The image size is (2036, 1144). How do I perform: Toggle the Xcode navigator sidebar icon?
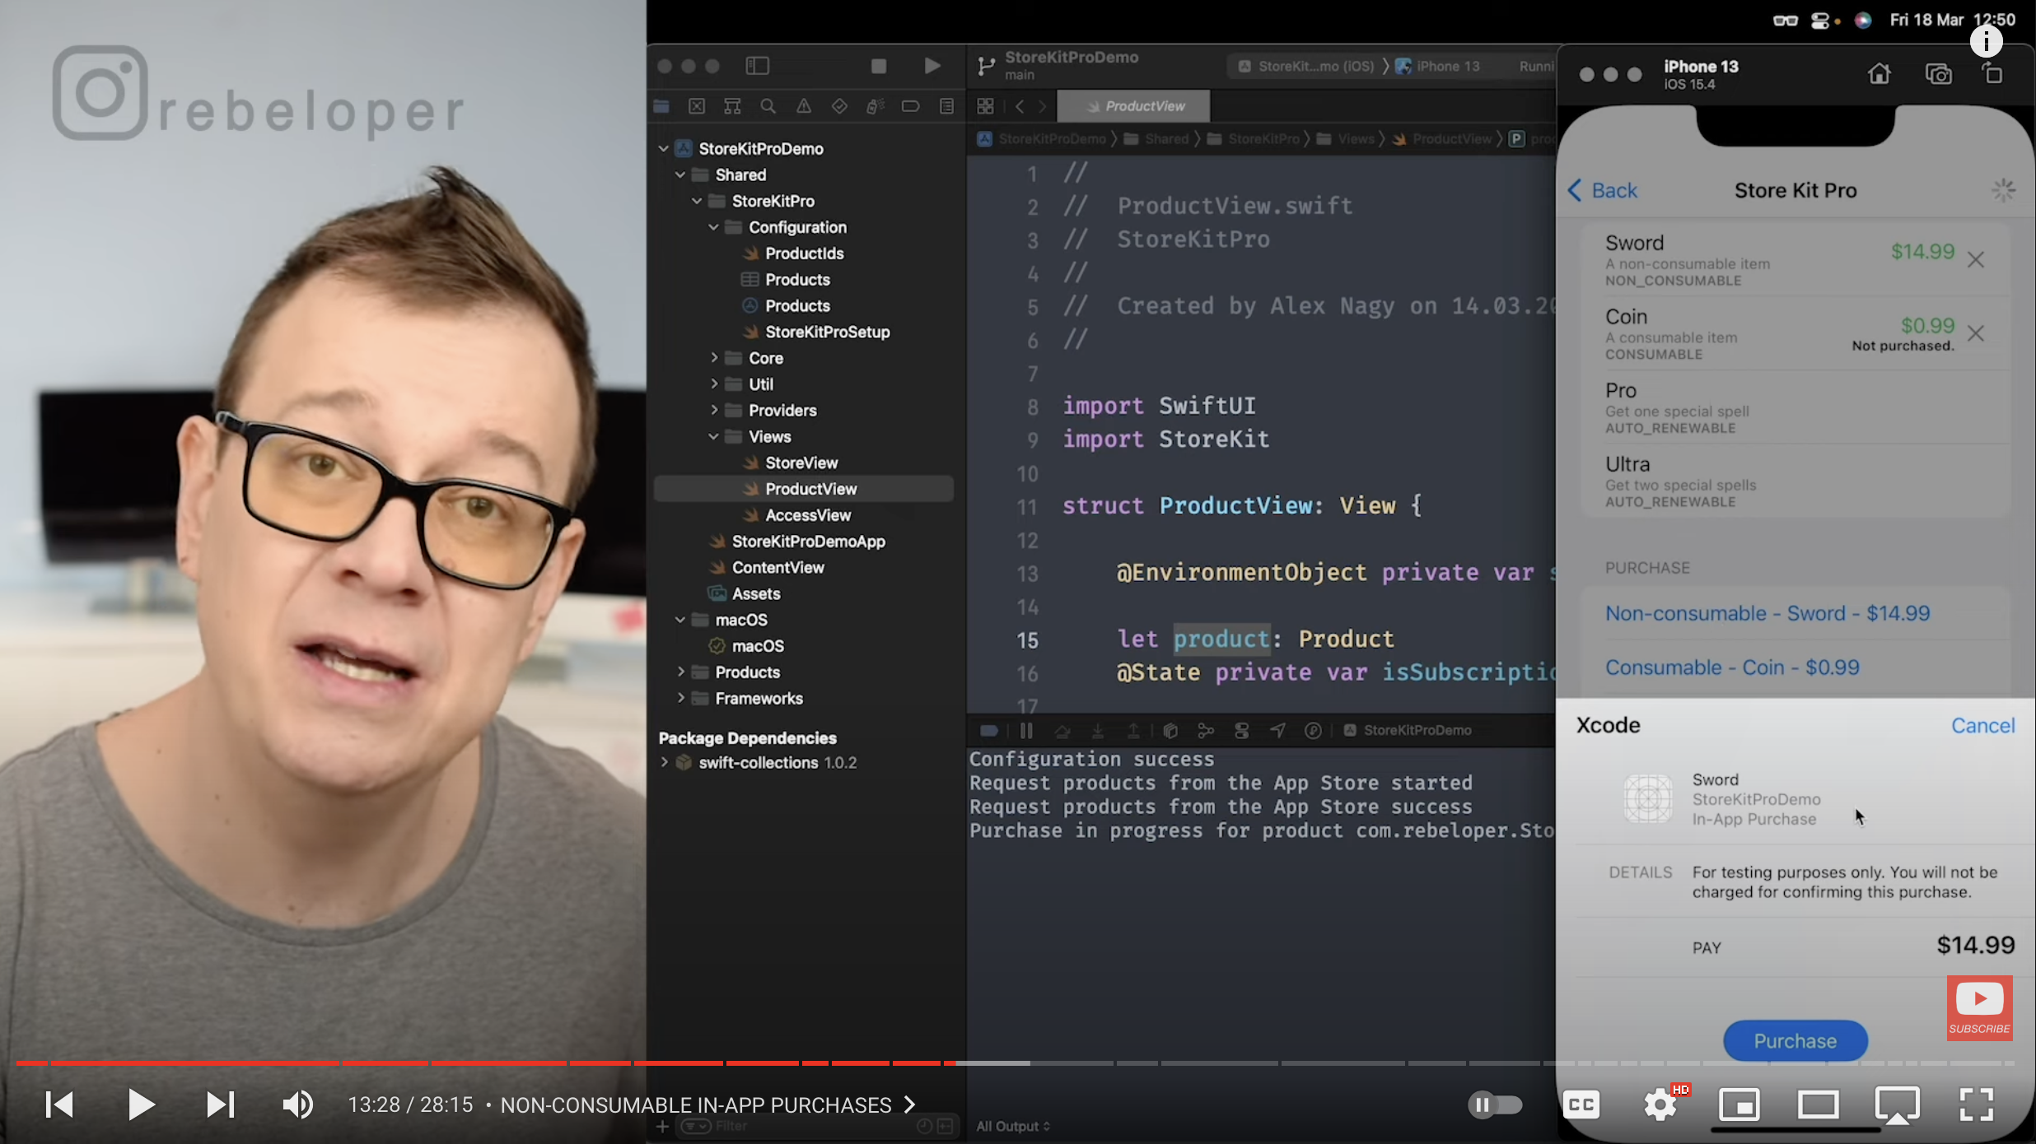[x=757, y=66]
